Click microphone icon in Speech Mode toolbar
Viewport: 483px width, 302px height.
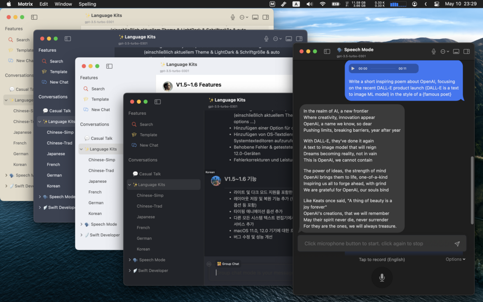(x=433, y=51)
